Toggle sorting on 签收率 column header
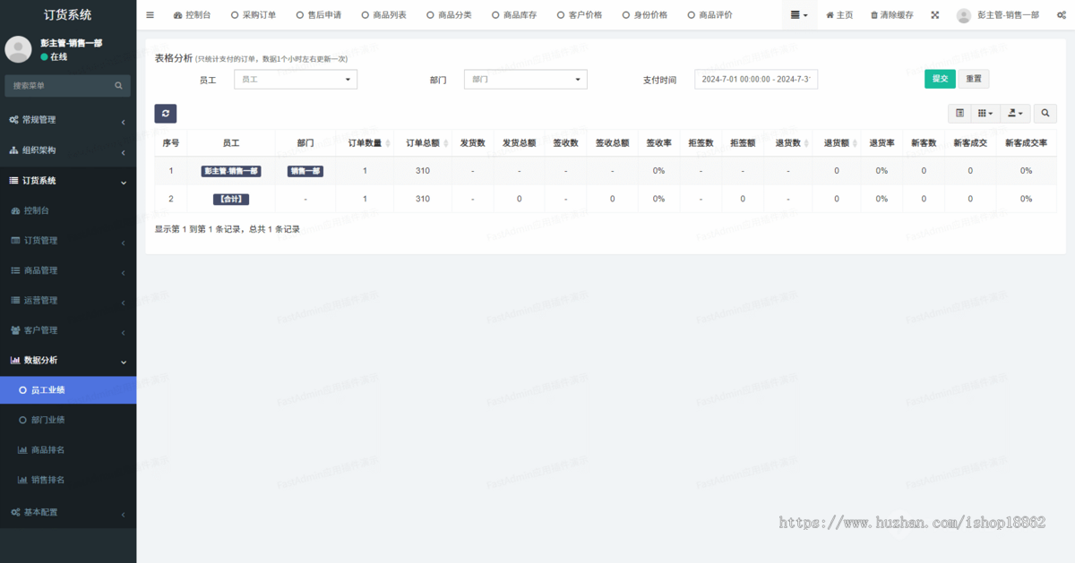1075x563 pixels. pos(658,142)
